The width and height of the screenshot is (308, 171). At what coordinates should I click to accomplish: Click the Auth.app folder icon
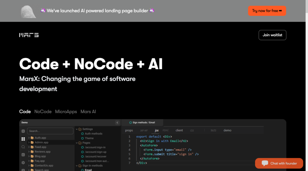pyautogui.click(x=32, y=138)
